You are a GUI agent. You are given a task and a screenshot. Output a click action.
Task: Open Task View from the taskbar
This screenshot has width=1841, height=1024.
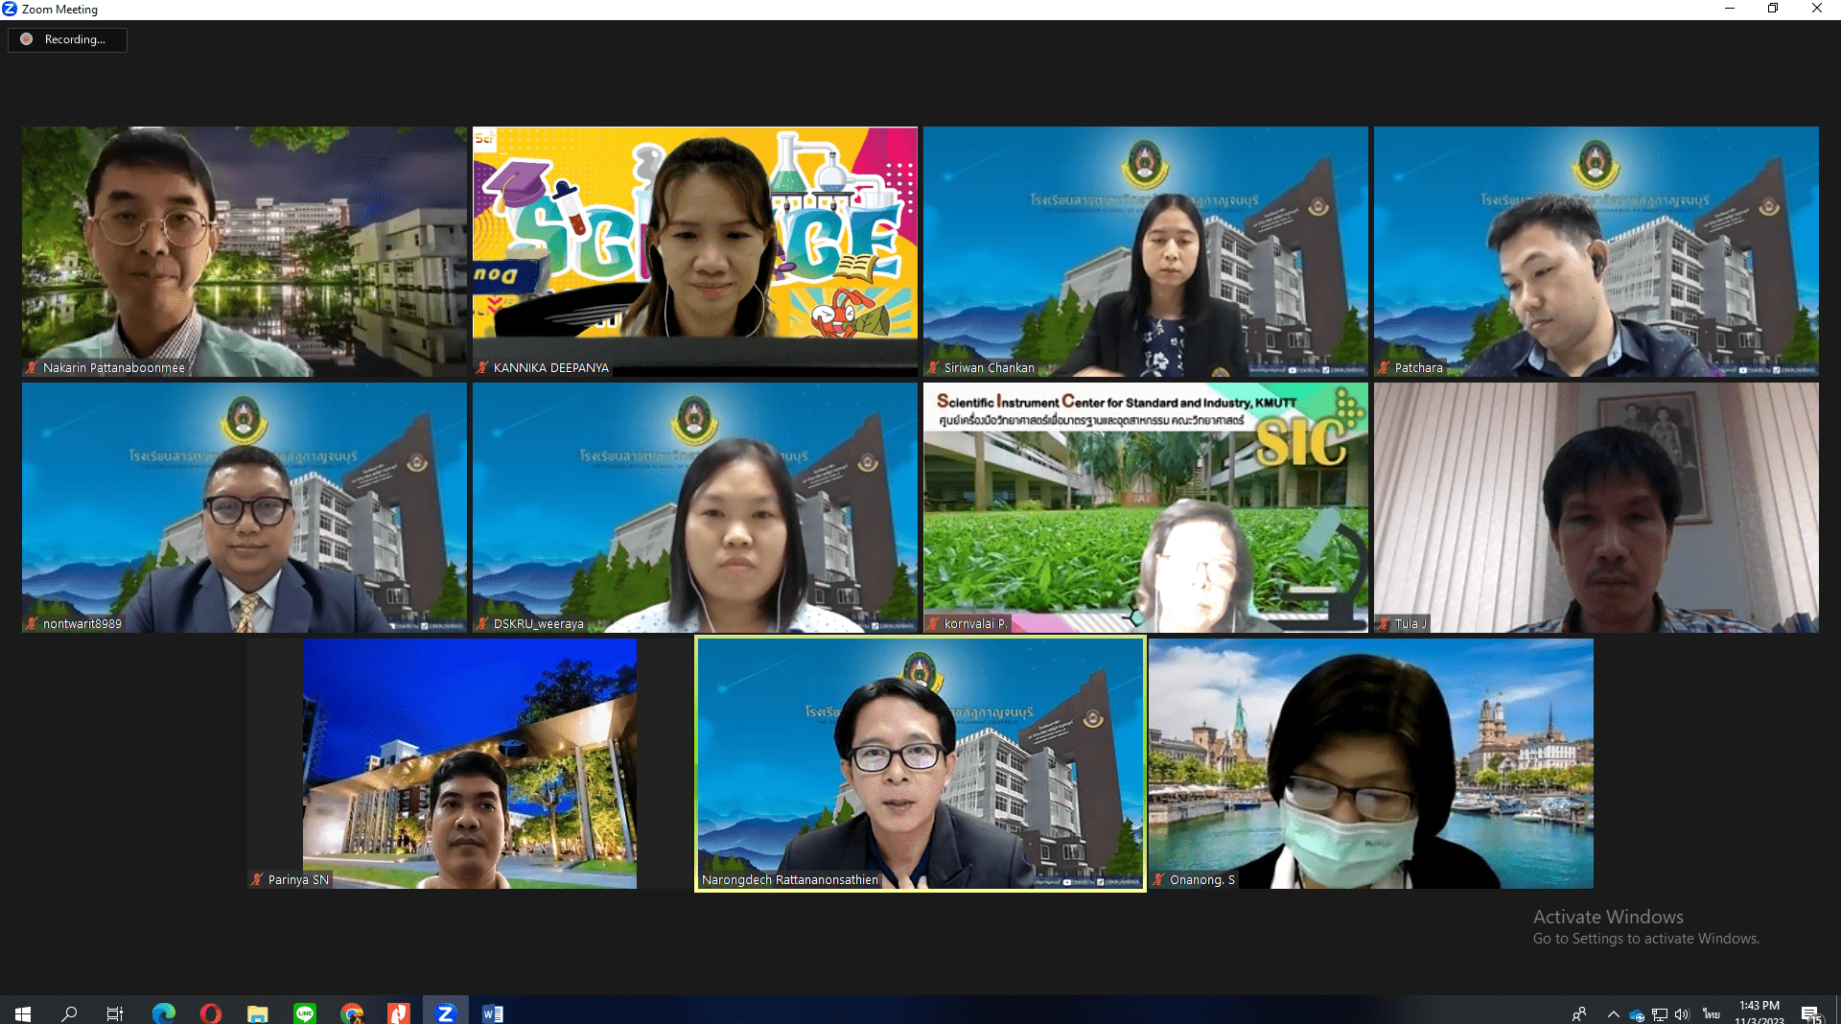pyautogui.click(x=114, y=1013)
